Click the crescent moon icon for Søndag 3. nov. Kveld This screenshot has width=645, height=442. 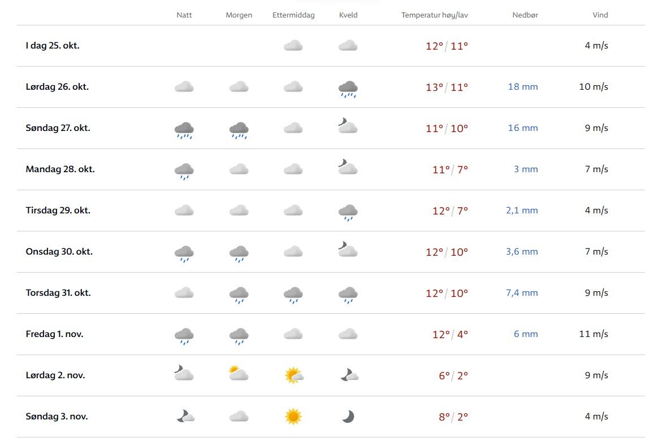348,417
